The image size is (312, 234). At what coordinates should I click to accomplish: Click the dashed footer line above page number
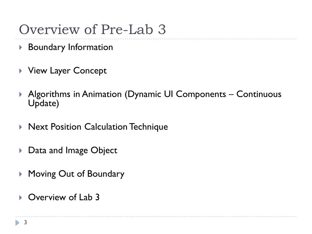coord(156,217)
